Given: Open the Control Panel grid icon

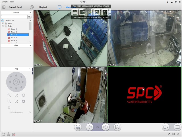Looking at the screenshot, I should click(x=4, y=7).
